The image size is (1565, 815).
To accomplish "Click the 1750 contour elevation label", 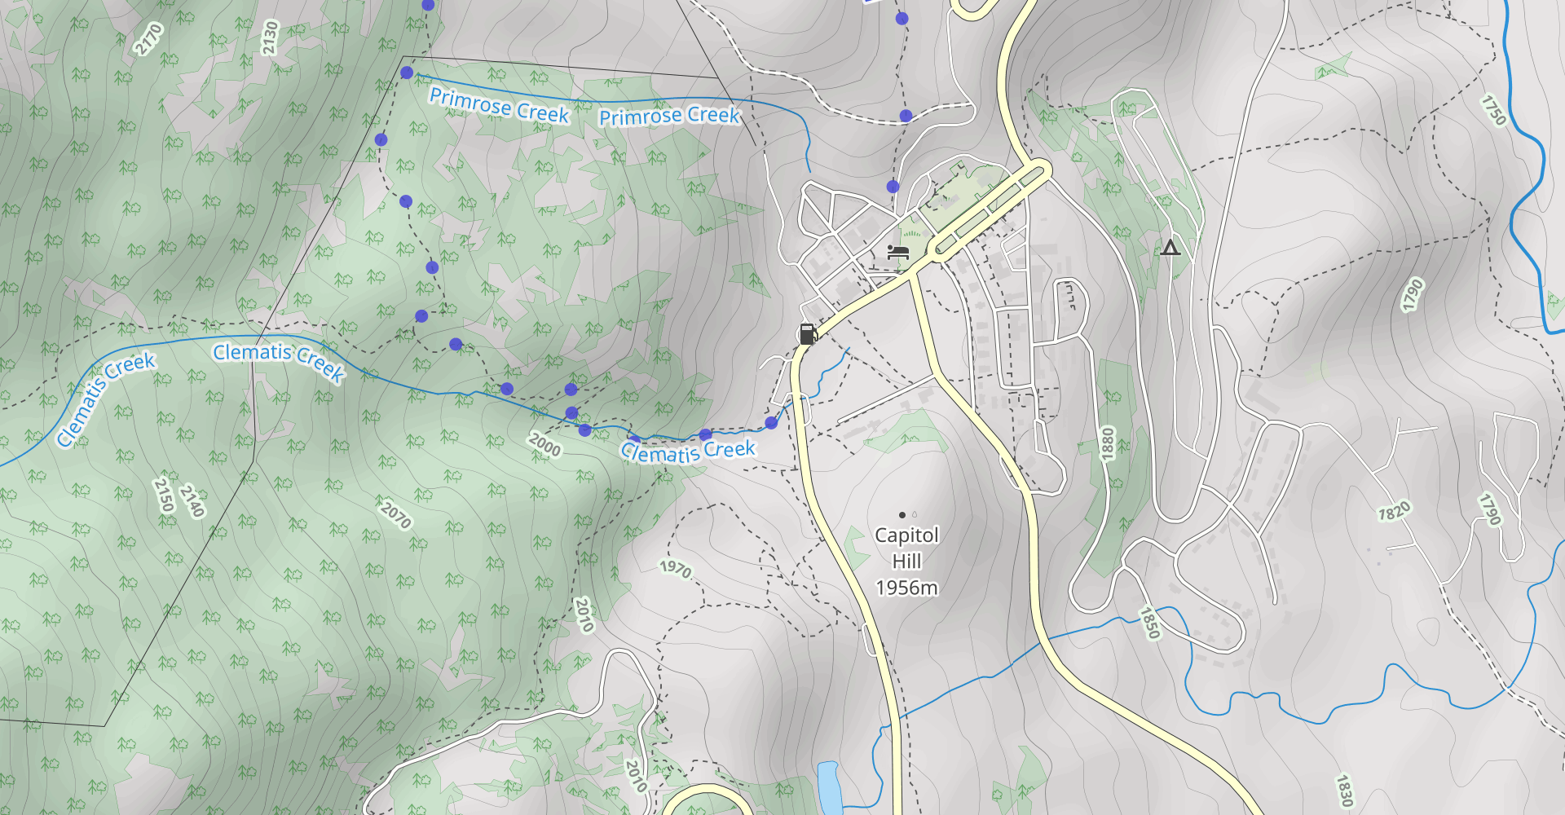I will [x=1494, y=110].
